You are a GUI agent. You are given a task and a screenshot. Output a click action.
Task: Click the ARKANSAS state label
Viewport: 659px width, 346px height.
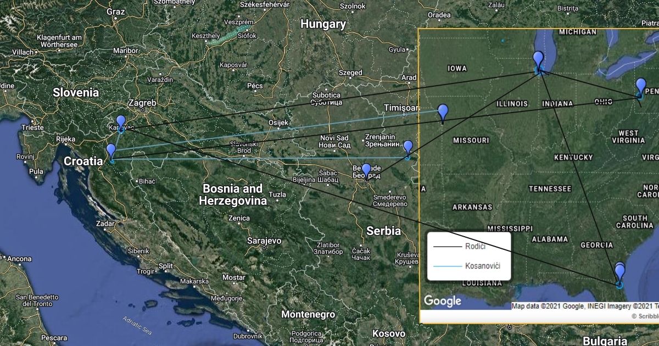tap(472, 207)
